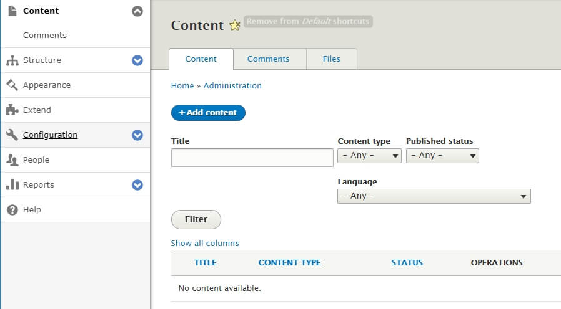
Task: Open the Published status dropdown
Action: (442, 156)
